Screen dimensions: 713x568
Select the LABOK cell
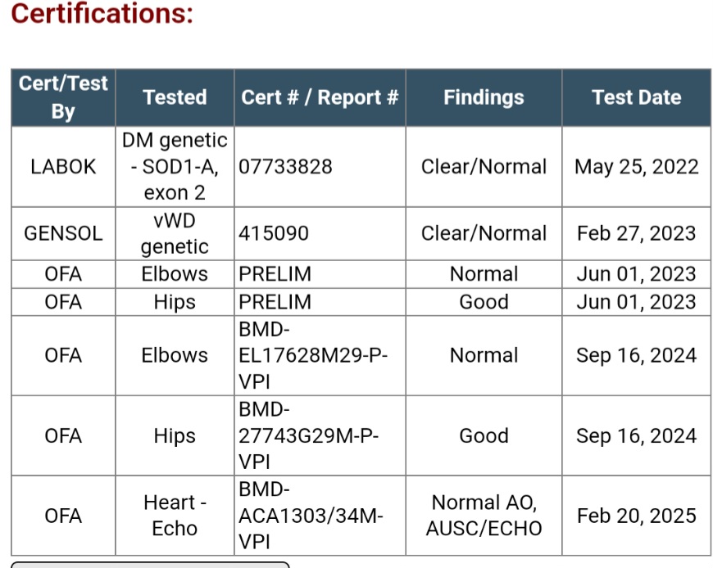(63, 167)
